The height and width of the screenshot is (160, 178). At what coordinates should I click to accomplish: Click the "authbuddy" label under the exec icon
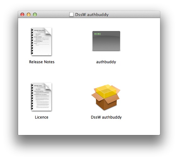106,62
